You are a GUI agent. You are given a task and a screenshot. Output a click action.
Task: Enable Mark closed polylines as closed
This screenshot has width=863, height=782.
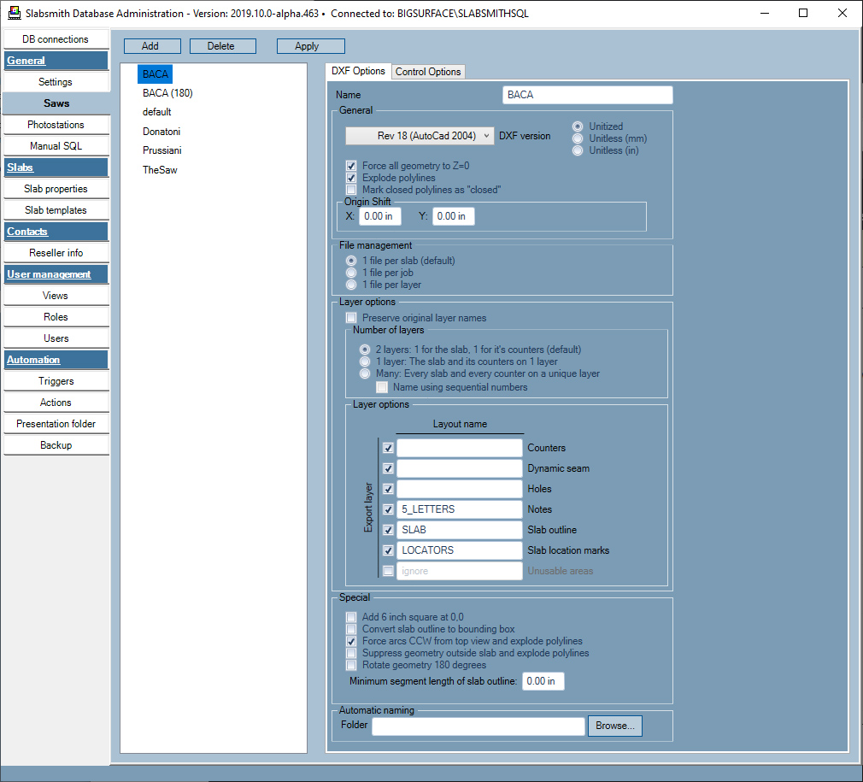coord(351,190)
